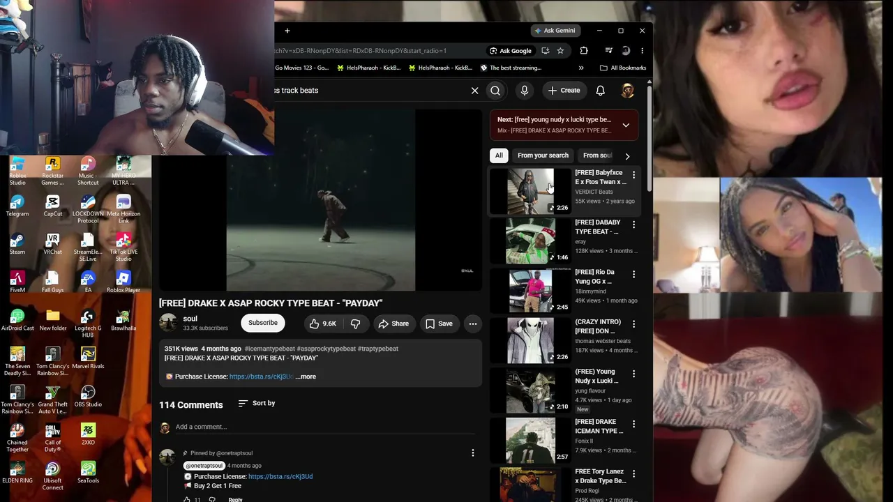The width and height of the screenshot is (893, 502).
Task: Clear the YouTube search box with the X
Action: (474, 91)
